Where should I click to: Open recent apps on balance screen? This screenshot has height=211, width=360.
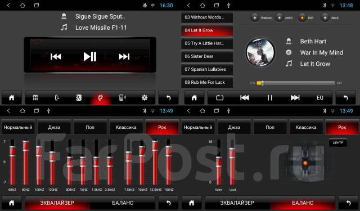click(216, 111)
